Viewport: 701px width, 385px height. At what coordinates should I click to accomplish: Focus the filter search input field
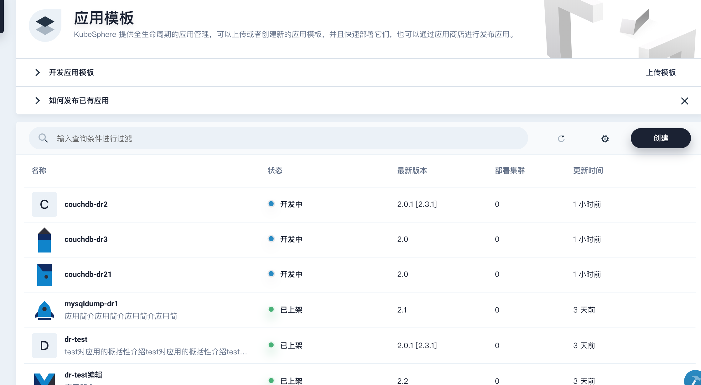[x=278, y=138]
